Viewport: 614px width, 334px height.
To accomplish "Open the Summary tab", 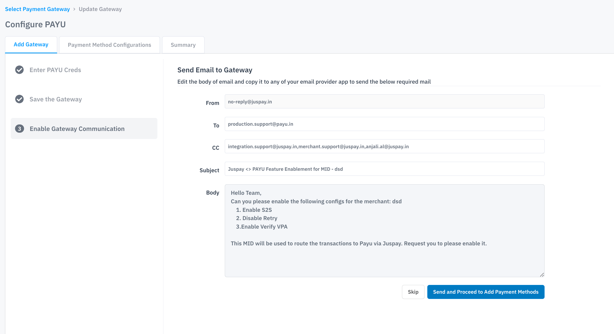I will click(x=183, y=45).
